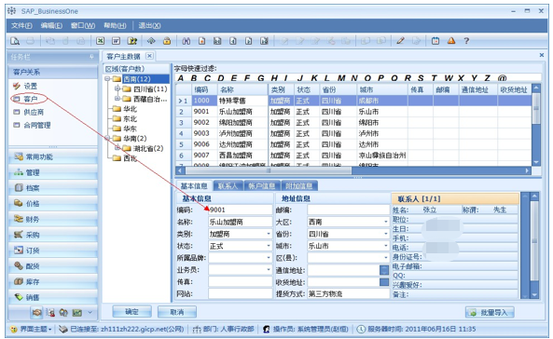553x339 pixels.
Task: Filter customers by letter A
Action: tap(181, 78)
